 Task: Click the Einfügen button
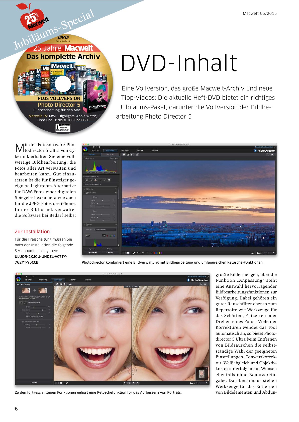110,249
